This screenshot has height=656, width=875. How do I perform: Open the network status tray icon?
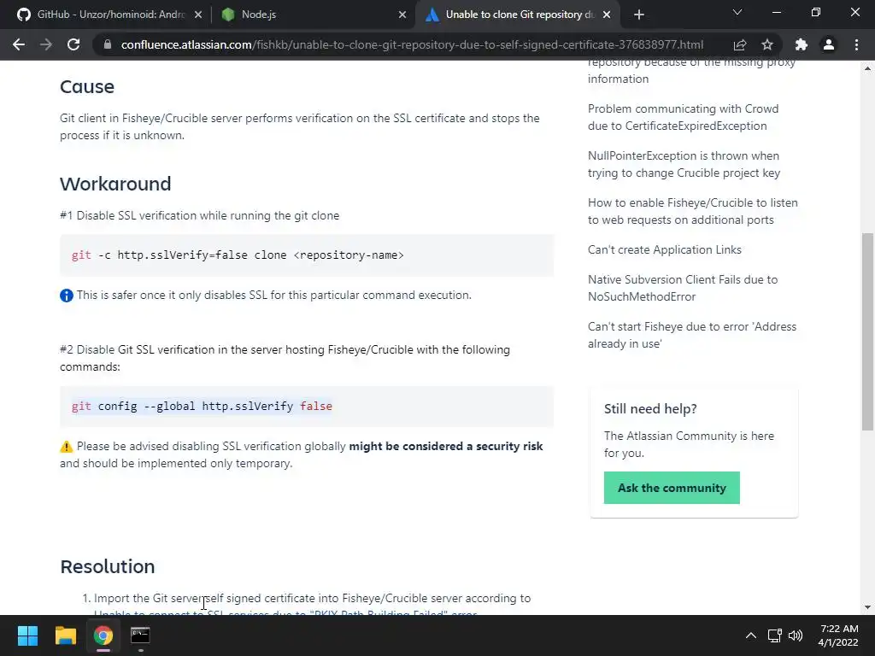[x=774, y=635]
